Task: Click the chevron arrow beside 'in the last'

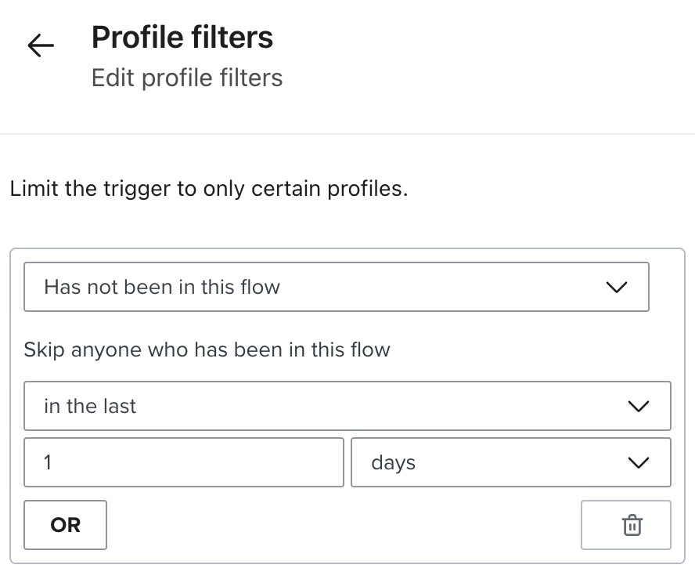Action: [639, 407]
